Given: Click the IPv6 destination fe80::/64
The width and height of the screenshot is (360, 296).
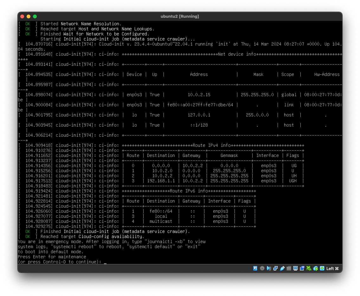Looking at the screenshot, I should point(161,211).
